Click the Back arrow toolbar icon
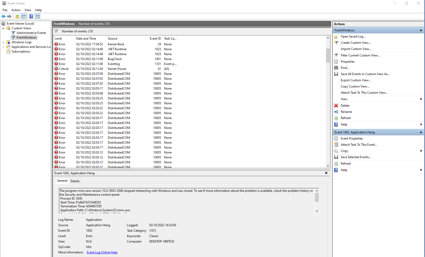This screenshot has height=257, width=425. point(4,17)
